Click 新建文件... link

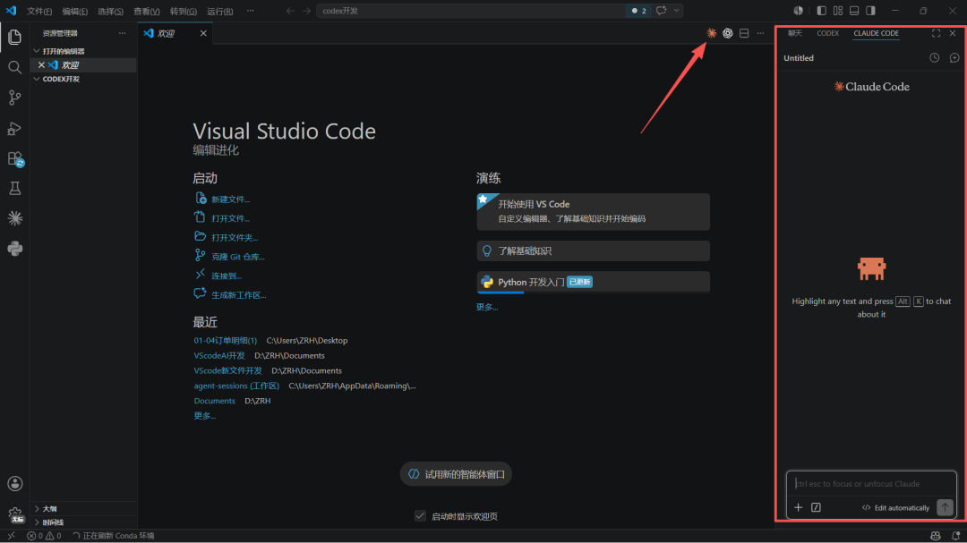click(x=230, y=199)
